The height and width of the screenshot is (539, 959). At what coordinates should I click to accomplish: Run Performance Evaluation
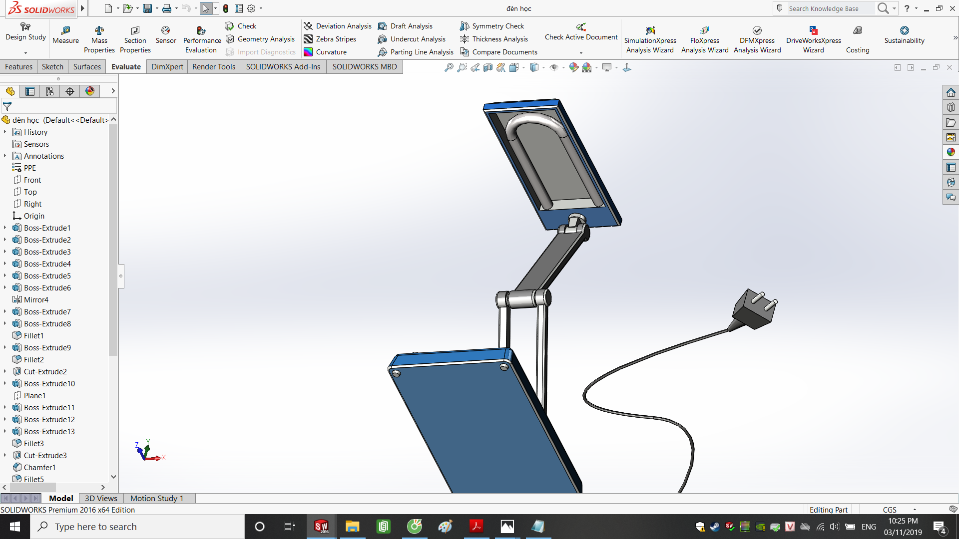201,39
